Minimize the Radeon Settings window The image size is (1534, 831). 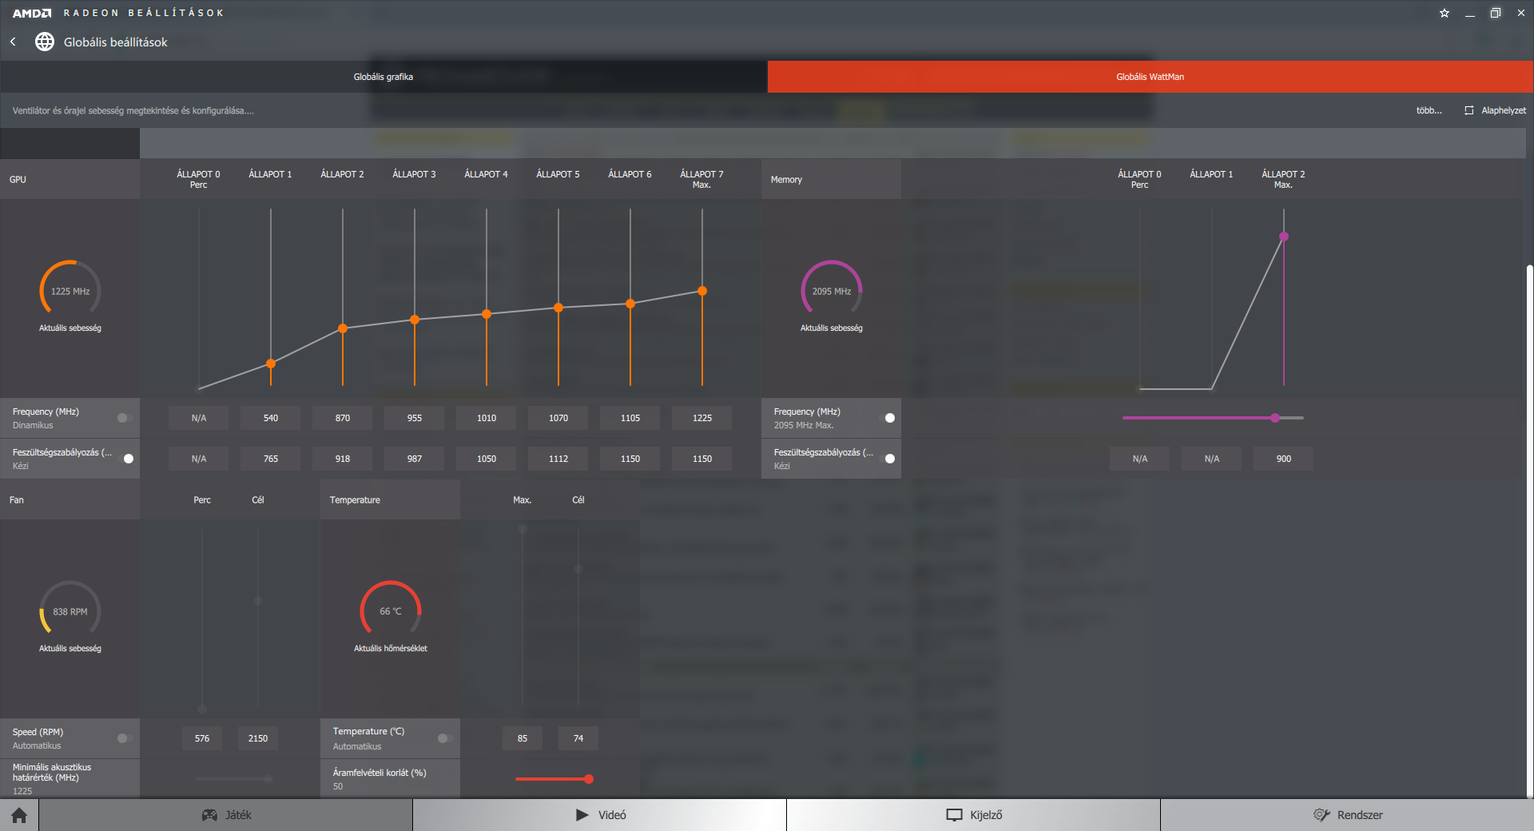click(x=1470, y=13)
